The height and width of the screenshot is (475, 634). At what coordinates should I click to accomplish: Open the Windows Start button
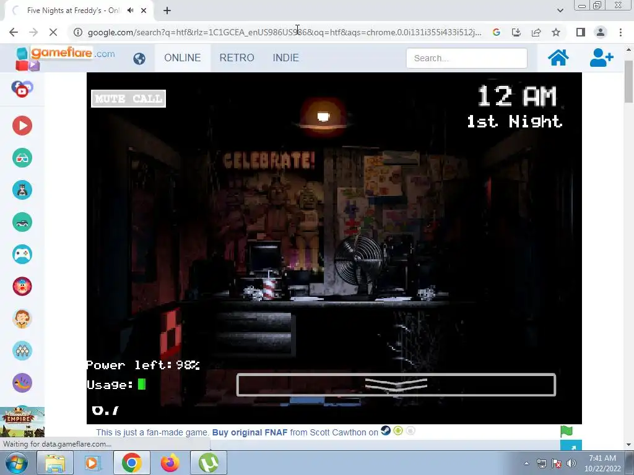coord(17,463)
